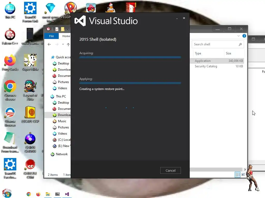Switch to large icons view in Explorer
This screenshot has width=265, height=198.
(243, 175)
